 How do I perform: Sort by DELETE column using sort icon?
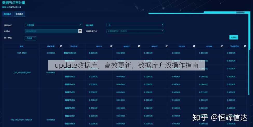(194, 46)
